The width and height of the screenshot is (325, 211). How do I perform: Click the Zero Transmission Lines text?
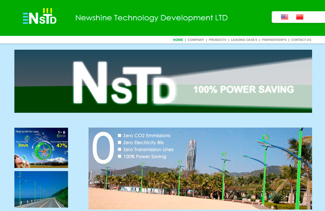(x=149, y=150)
